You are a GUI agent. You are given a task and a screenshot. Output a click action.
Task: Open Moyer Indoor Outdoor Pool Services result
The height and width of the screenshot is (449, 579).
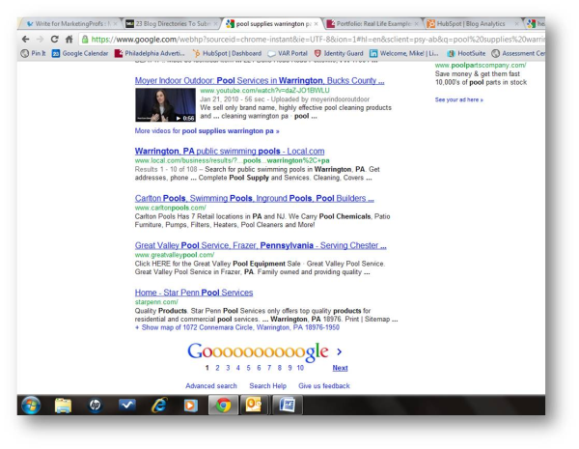(260, 80)
